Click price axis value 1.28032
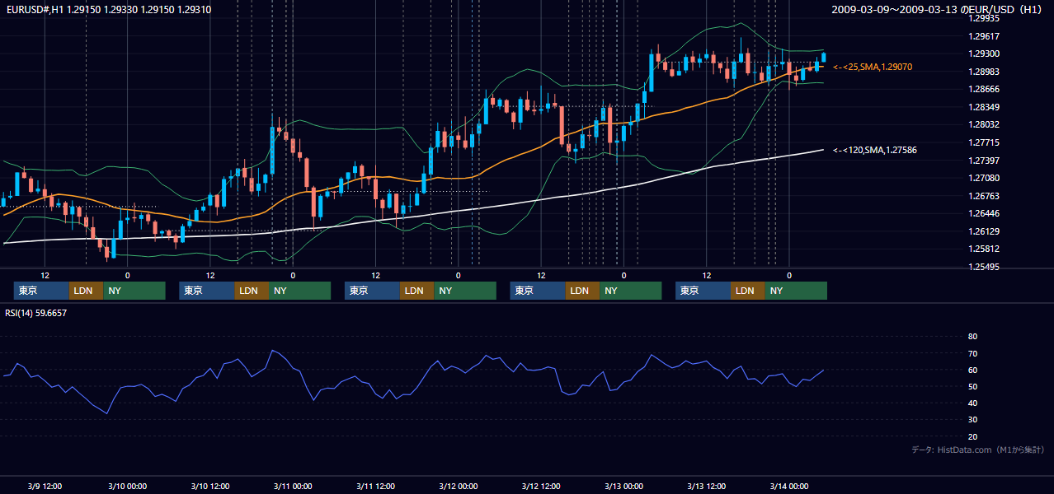Screen dimensions: 1054x494 [984, 124]
